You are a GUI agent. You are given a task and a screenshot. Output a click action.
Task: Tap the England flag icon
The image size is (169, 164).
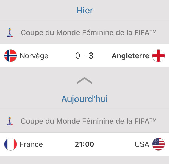pyautogui.click(x=158, y=56)
